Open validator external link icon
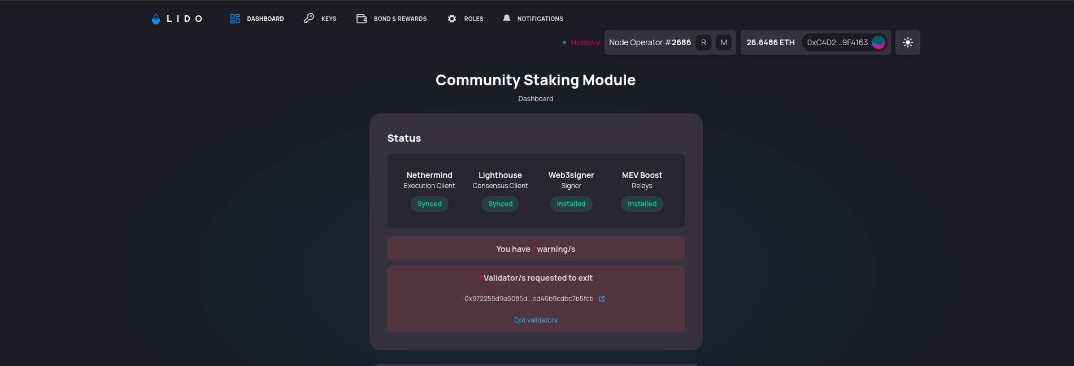Viewport: 1074px width, 366px height. [x=602, y=299]
